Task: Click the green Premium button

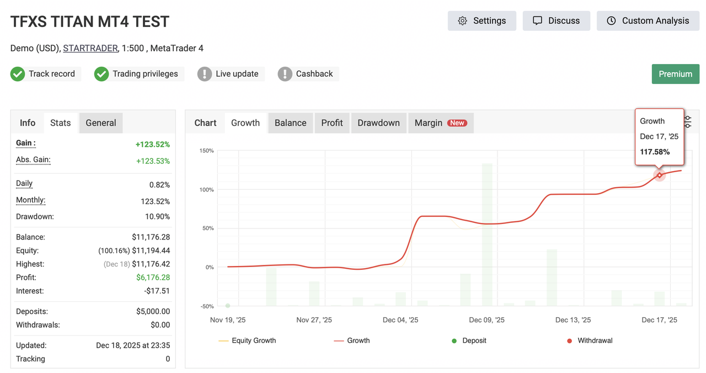Action: (x=676, y=74)
